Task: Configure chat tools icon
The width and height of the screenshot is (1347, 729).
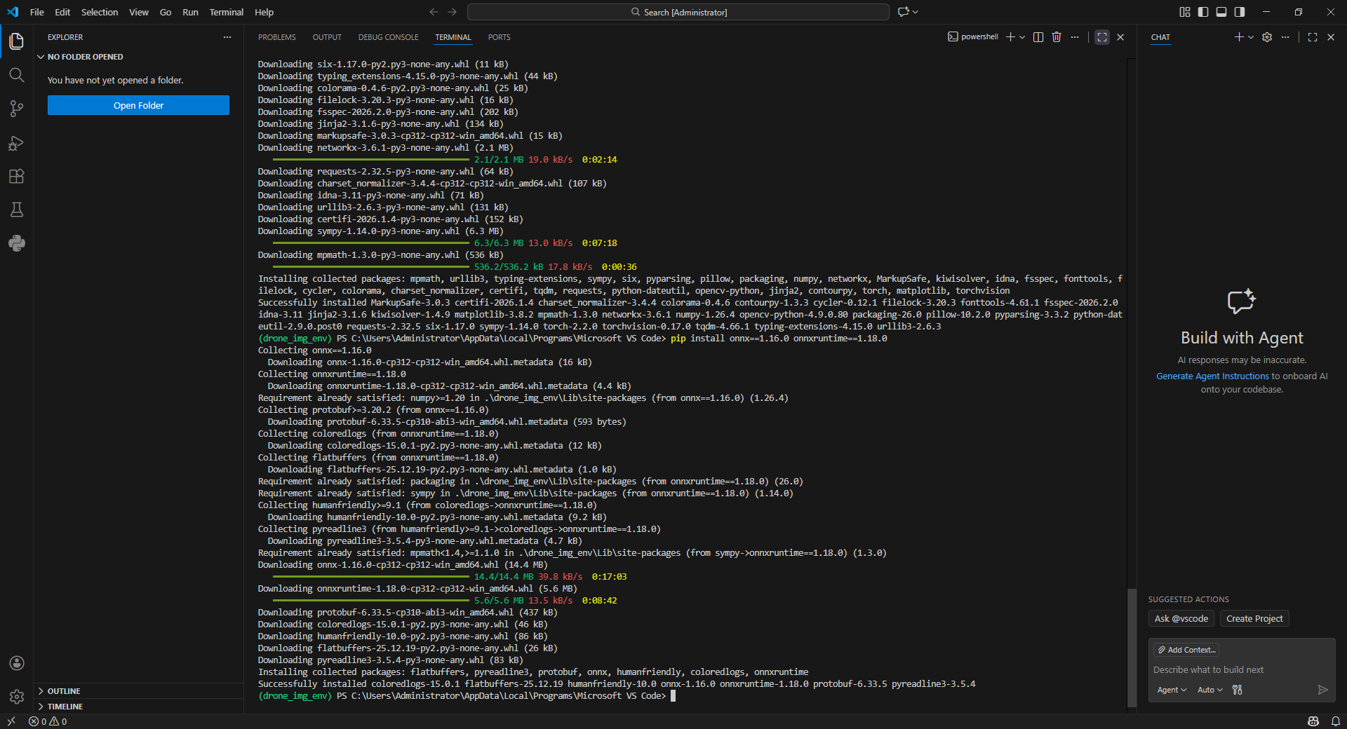Action: (x=1238, y=690)
